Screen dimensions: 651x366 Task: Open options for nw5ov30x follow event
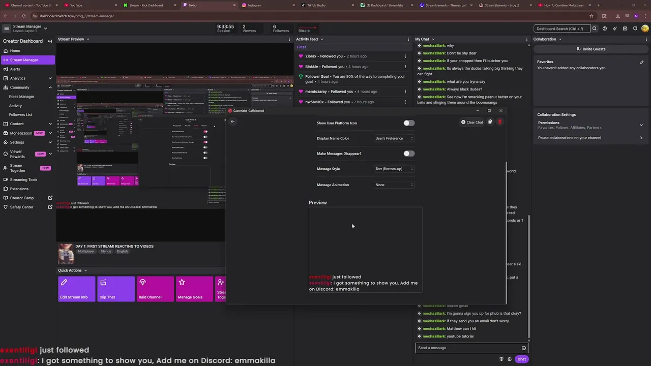pyautogui.click(x=405, y=102)
